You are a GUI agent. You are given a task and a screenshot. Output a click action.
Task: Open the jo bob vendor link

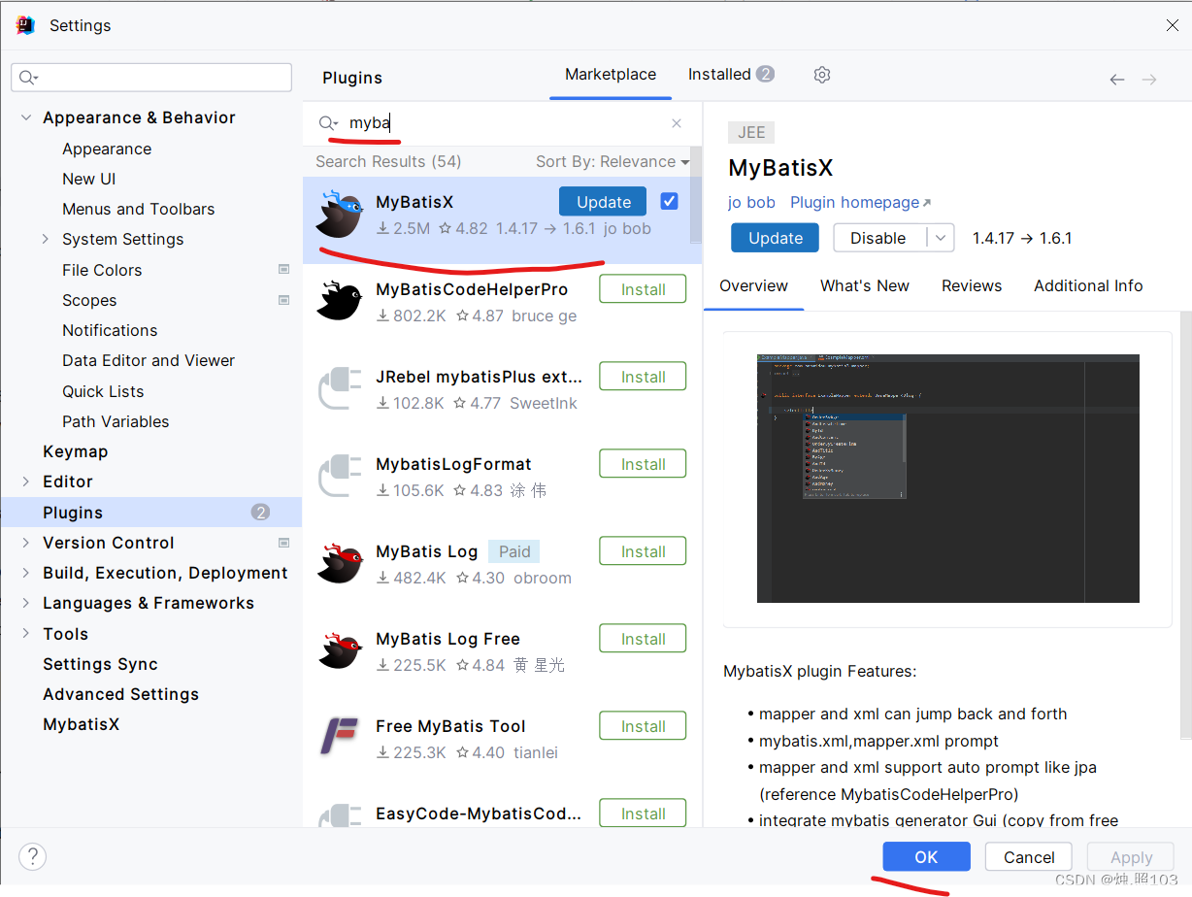coord(751,202)
